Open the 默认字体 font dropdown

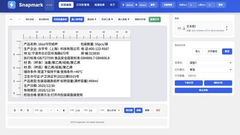coord(113,110)
